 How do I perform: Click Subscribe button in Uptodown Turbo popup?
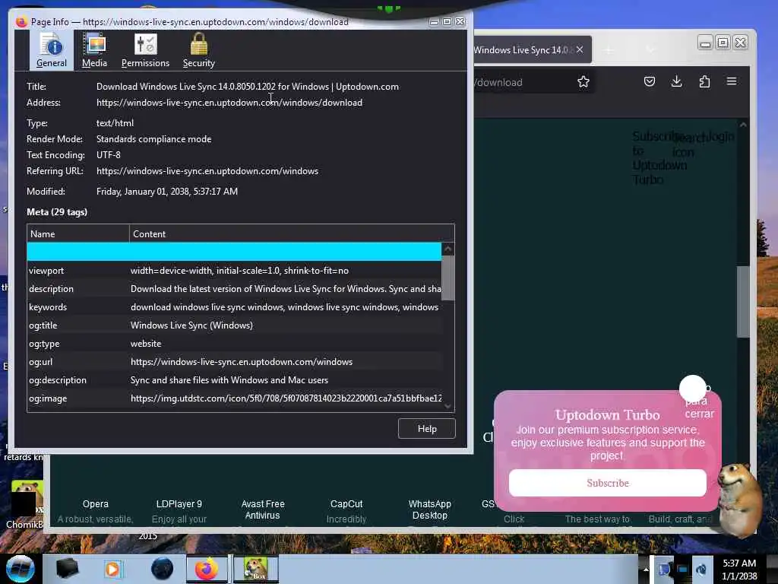click(607, 483)
